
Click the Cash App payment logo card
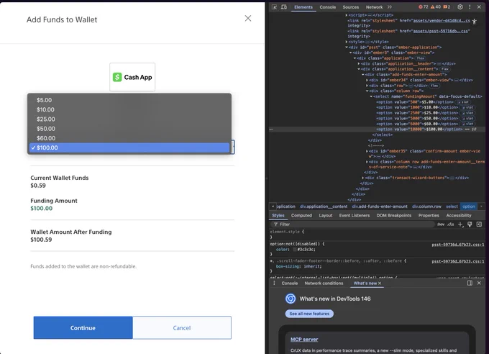(x=132, y=77)
